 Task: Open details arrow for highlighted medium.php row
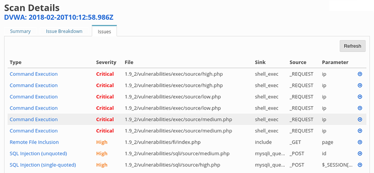tap(360, 120)
